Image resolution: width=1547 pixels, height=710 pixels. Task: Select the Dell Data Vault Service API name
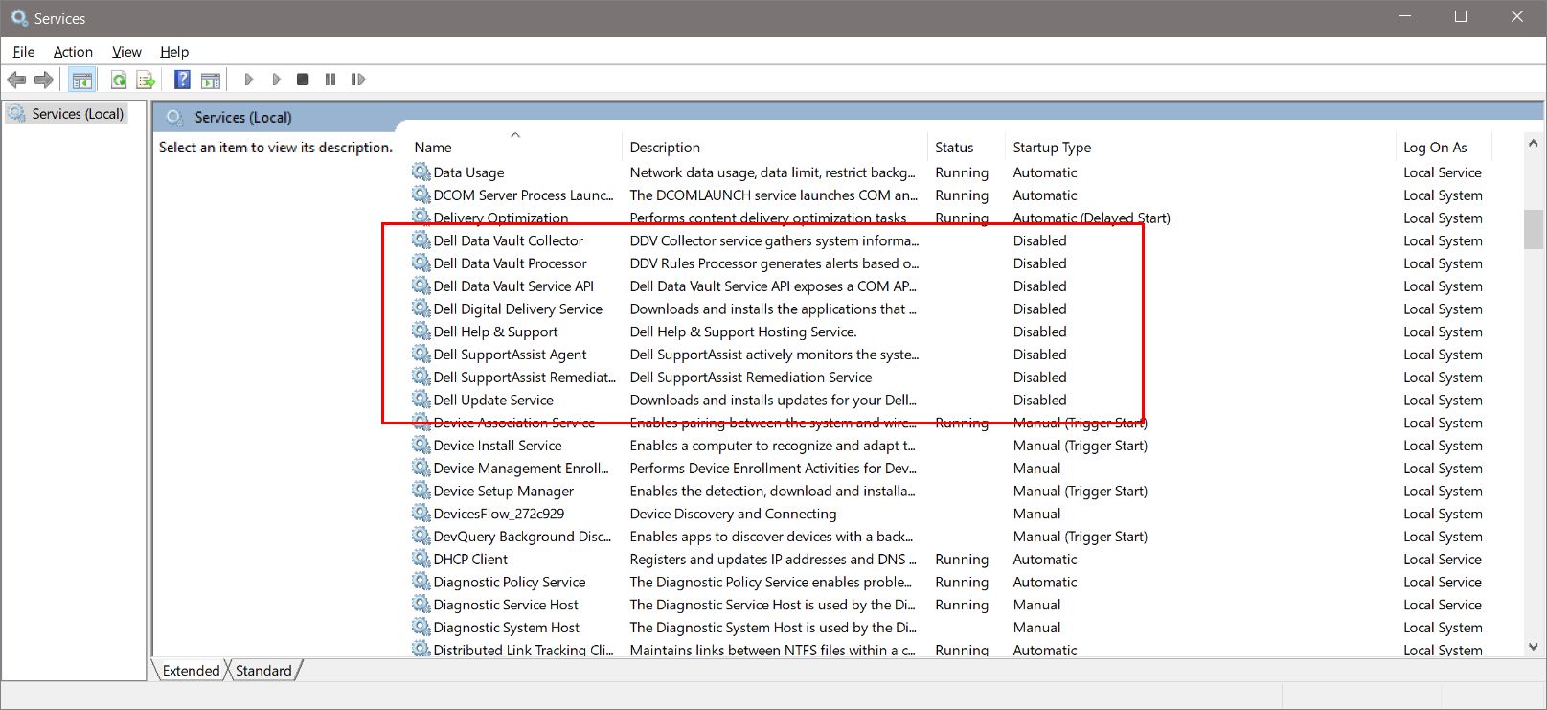(x=513, y=286)
